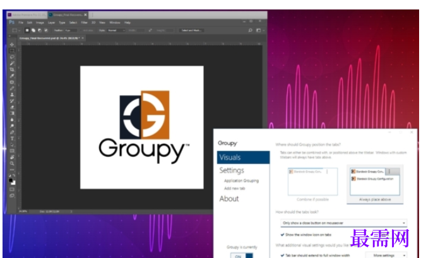Select the Path Selection tool
This screenshot has height=258, width=421.
click(12, 144)
